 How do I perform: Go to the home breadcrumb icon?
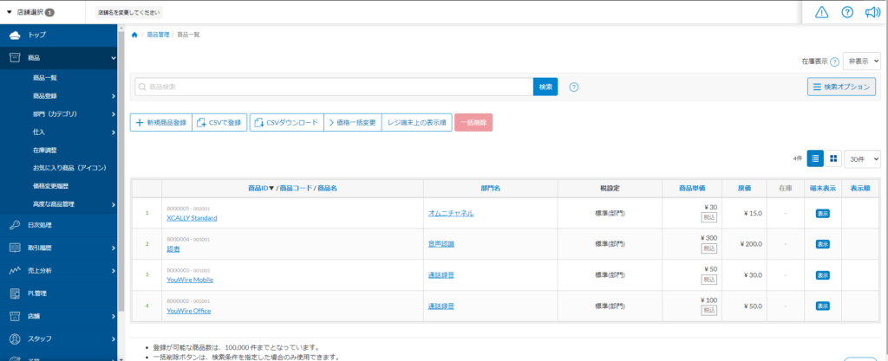pyautogui.click(x=134, y=35)
